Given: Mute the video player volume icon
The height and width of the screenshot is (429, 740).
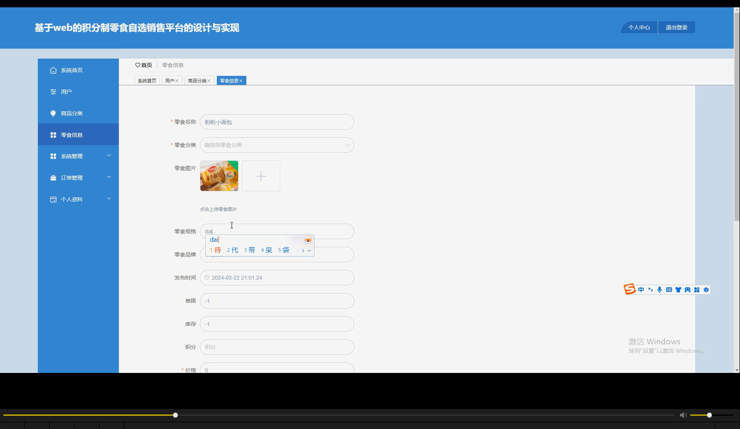Looking at the screenshot, I should click(683, 415).
